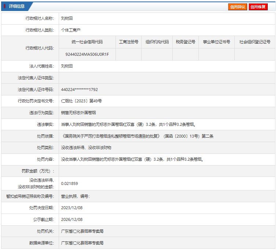Click the 处罚依据 regulation text

(137, 136)
